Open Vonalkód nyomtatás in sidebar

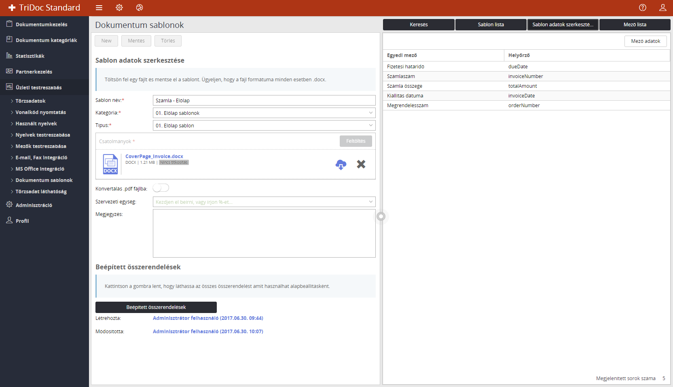click(40, 112)
